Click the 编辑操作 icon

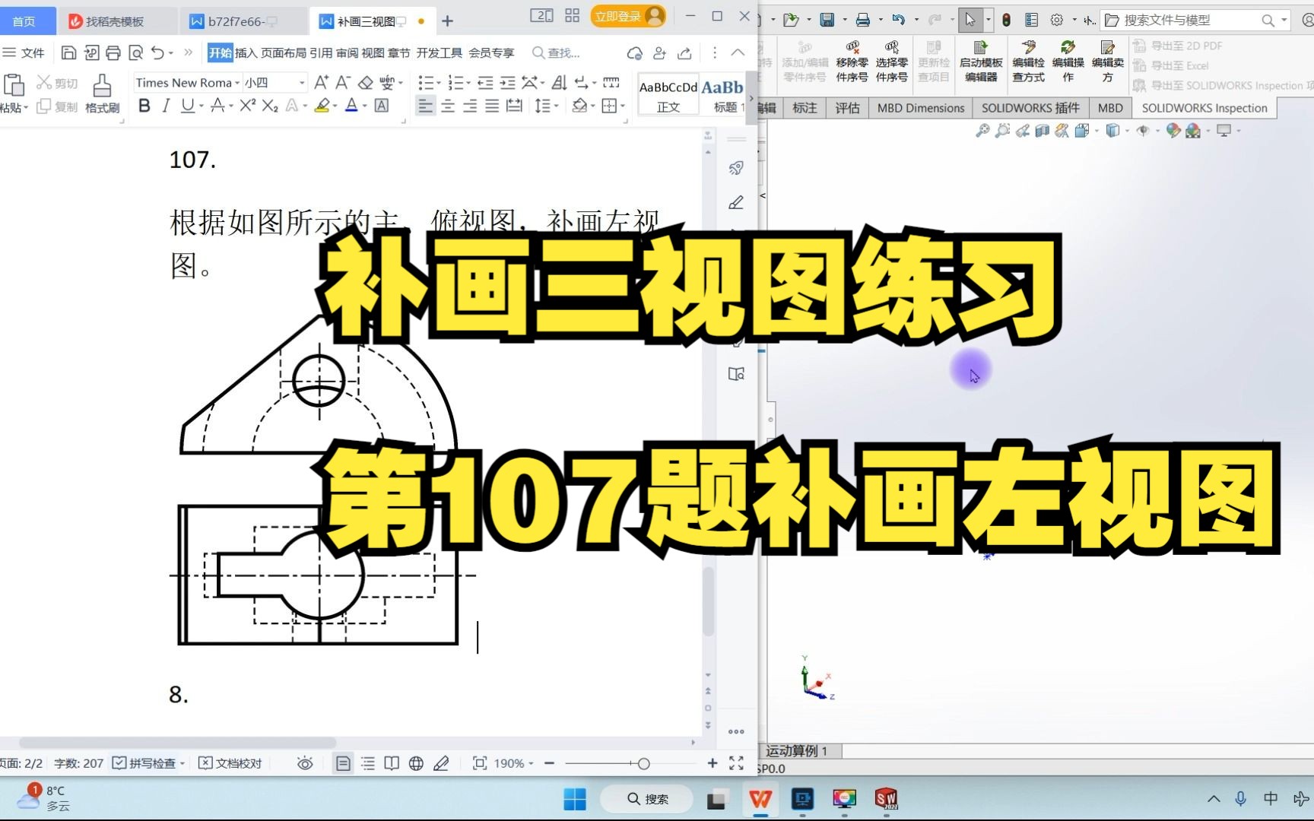point(1068,61)
